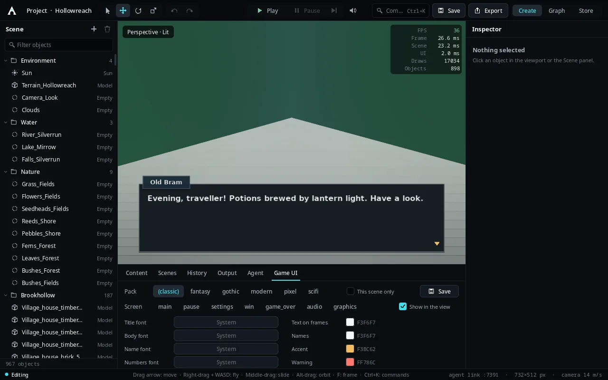Open the History tab

coord(197,273)
